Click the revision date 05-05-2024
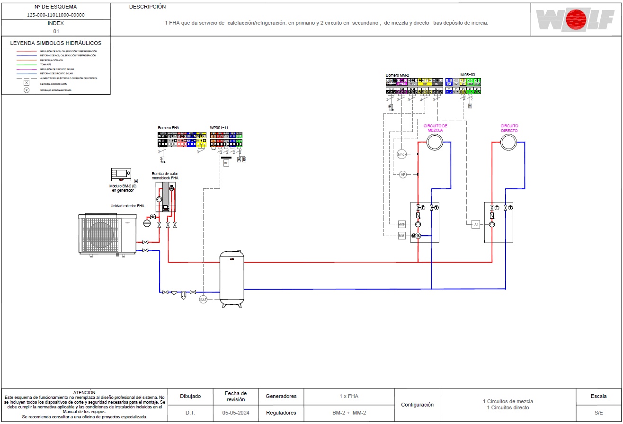Screen dimensions: 623x424 pyautogui.click(x=236, y=413)
